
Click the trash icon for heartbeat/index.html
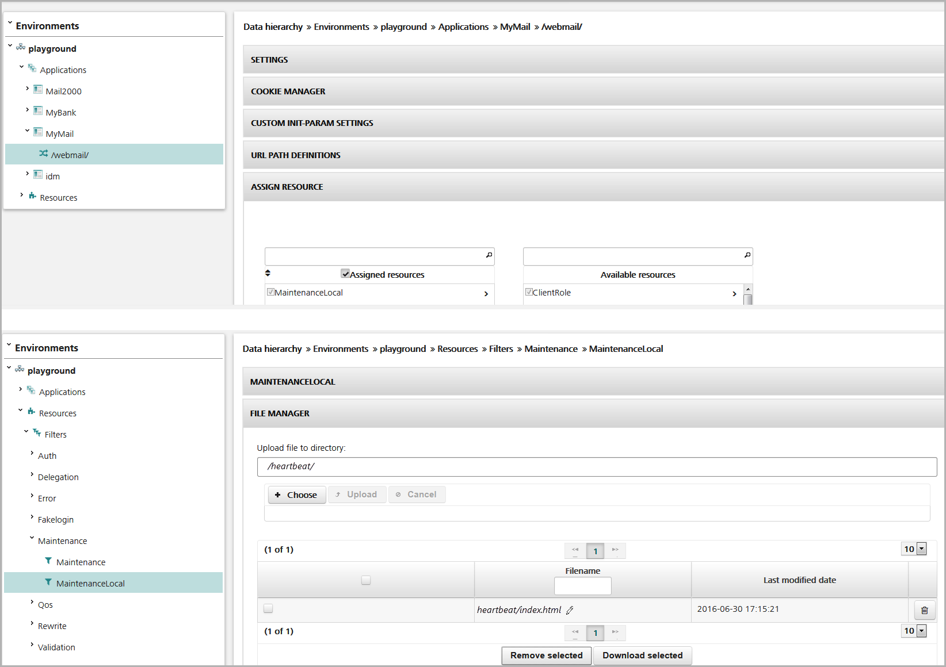pos(925,610)
